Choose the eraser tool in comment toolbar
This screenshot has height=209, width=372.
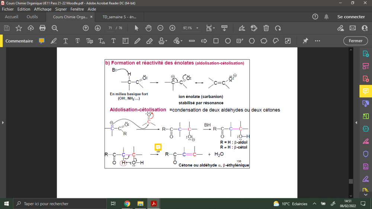pos(150,41)
